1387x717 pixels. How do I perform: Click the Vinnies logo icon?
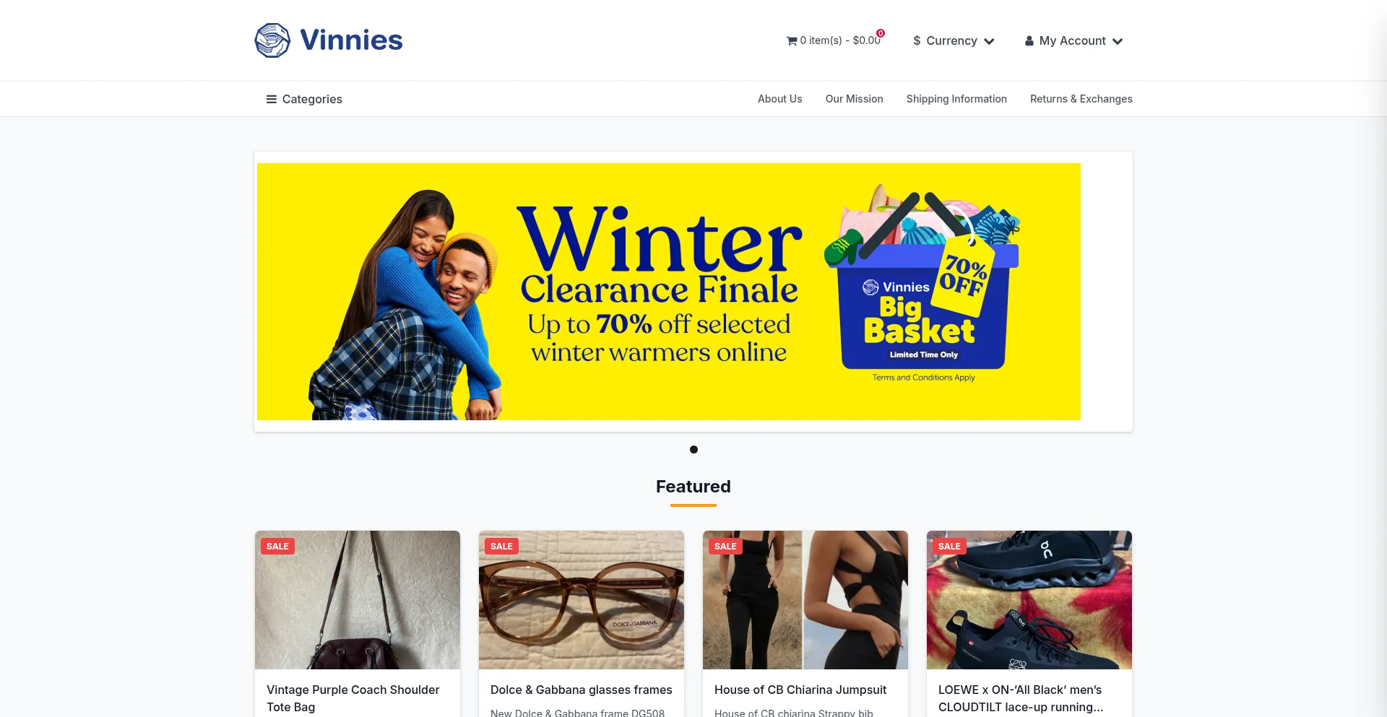tap(272, 40)
